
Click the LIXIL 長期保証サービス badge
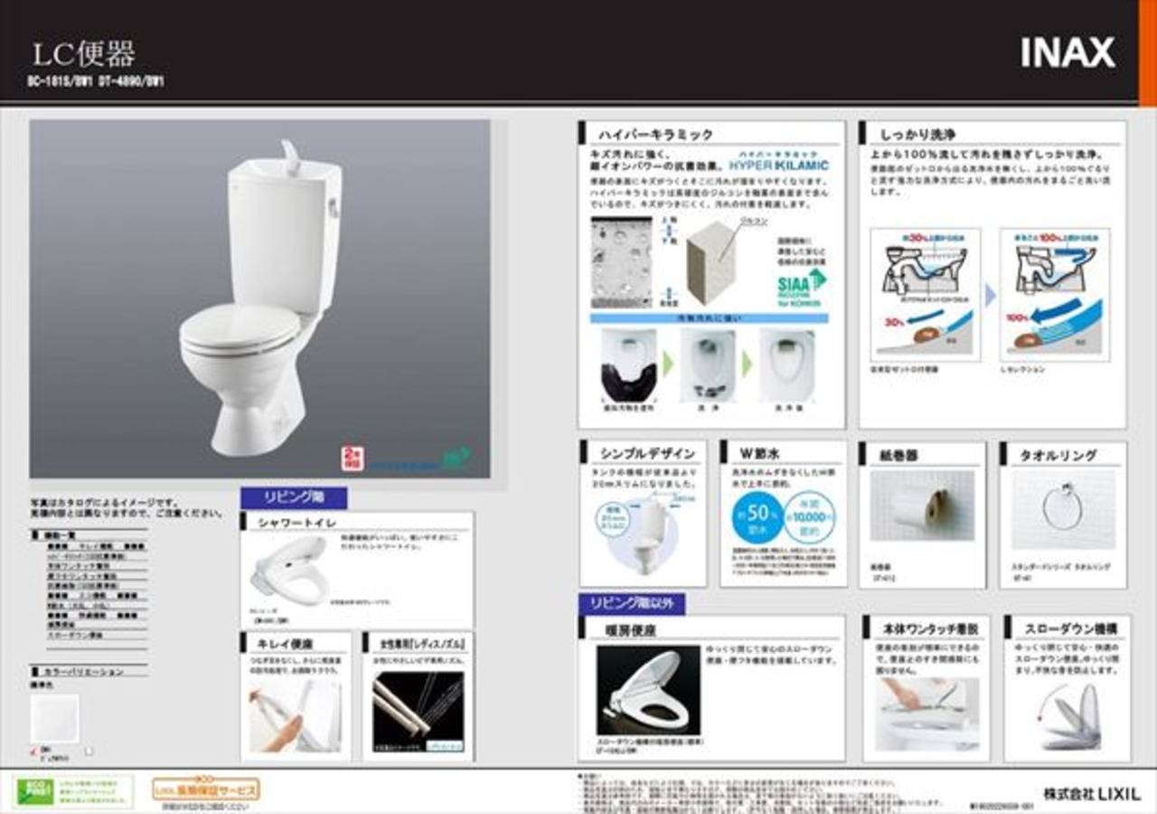coord(206,788)
